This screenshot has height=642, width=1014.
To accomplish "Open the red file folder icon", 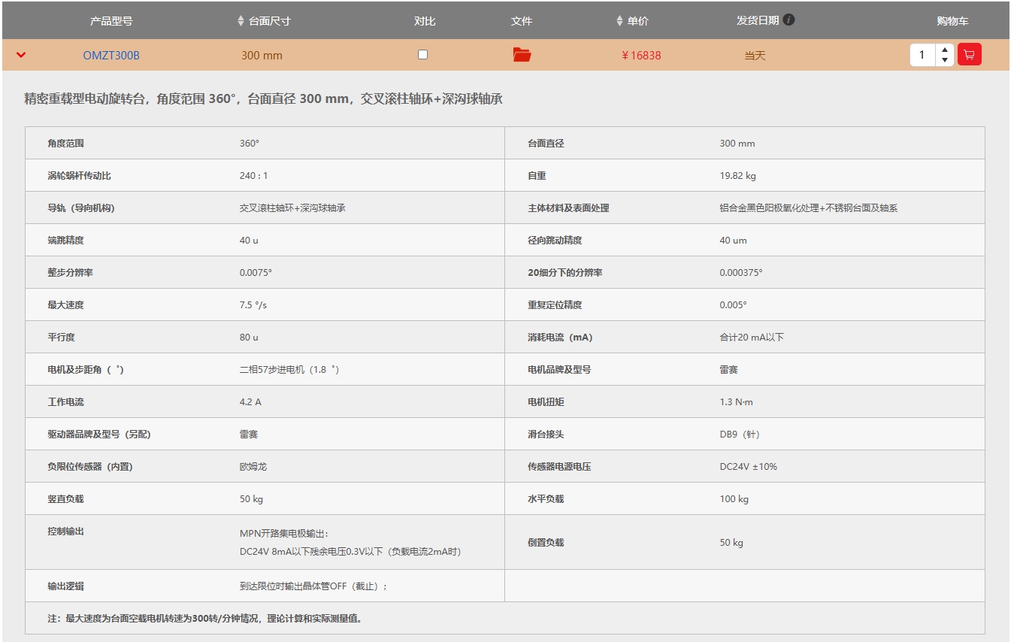I will tap(522, 55).
